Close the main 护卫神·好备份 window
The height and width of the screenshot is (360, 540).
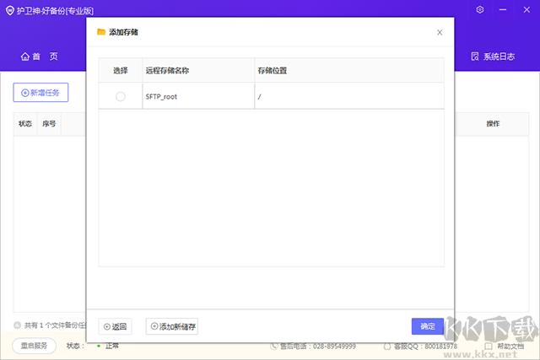526,9
